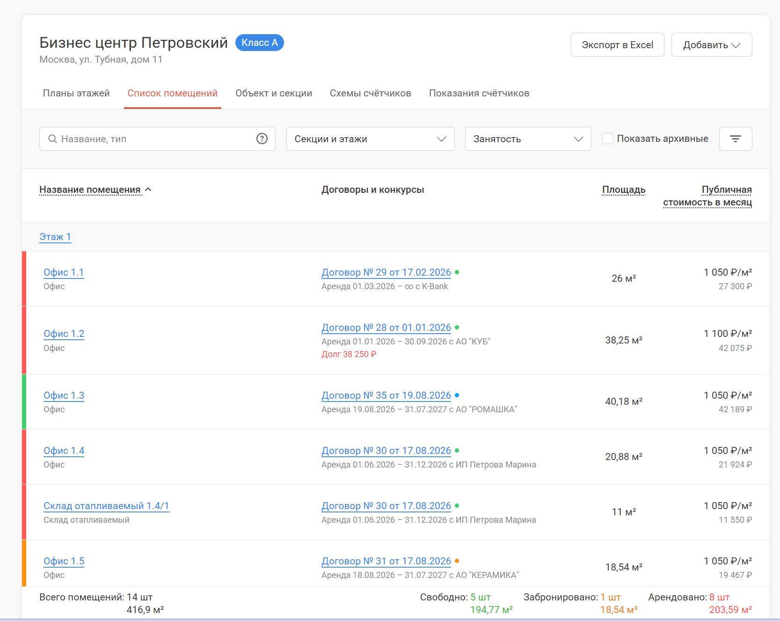Click the 203,59 м² rented area total
Screen dimensions: 780x621
click(730, 610)
